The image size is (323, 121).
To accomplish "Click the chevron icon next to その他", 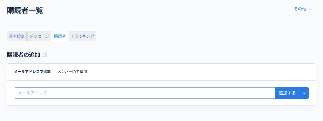I will [311, 9].
